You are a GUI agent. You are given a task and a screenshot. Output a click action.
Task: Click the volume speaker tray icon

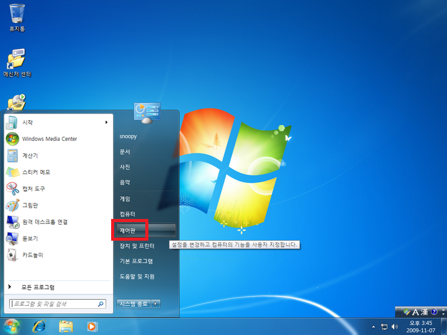coord(395,326)
